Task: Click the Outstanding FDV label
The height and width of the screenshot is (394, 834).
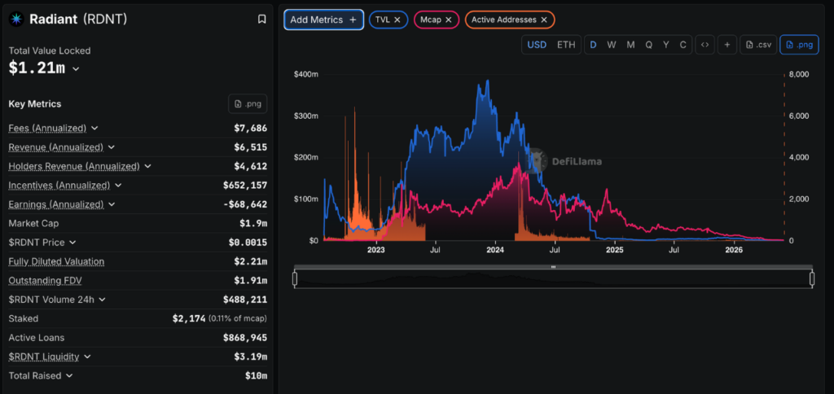Action: [x=46, y=280]
